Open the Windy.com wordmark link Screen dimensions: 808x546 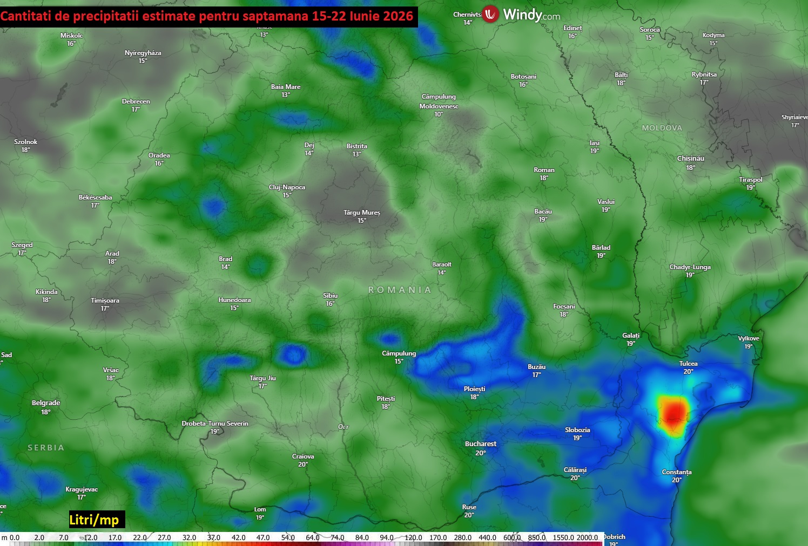tap(531, 15)
